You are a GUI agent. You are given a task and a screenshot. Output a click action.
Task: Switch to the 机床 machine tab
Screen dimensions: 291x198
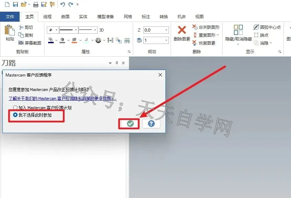click(x=182, y=17)
